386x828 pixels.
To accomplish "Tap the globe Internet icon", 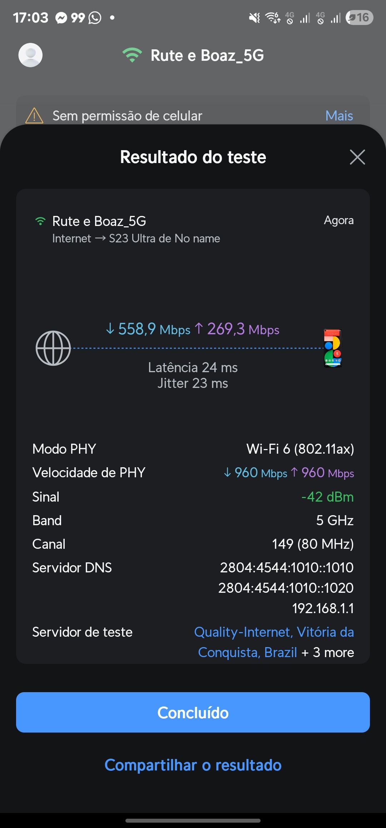I will point(53,348).
